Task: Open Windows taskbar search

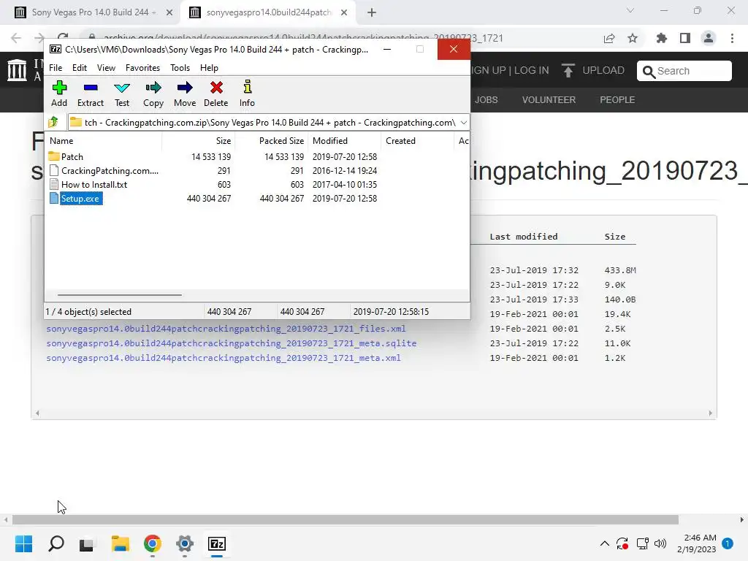Action: pos(56,543)
